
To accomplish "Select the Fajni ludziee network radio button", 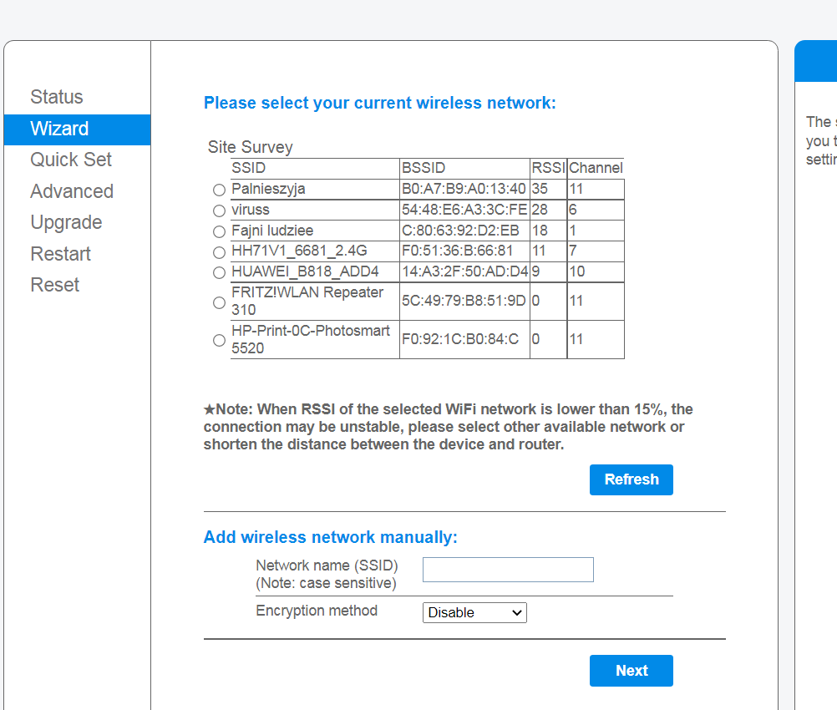I will (219, 231).
